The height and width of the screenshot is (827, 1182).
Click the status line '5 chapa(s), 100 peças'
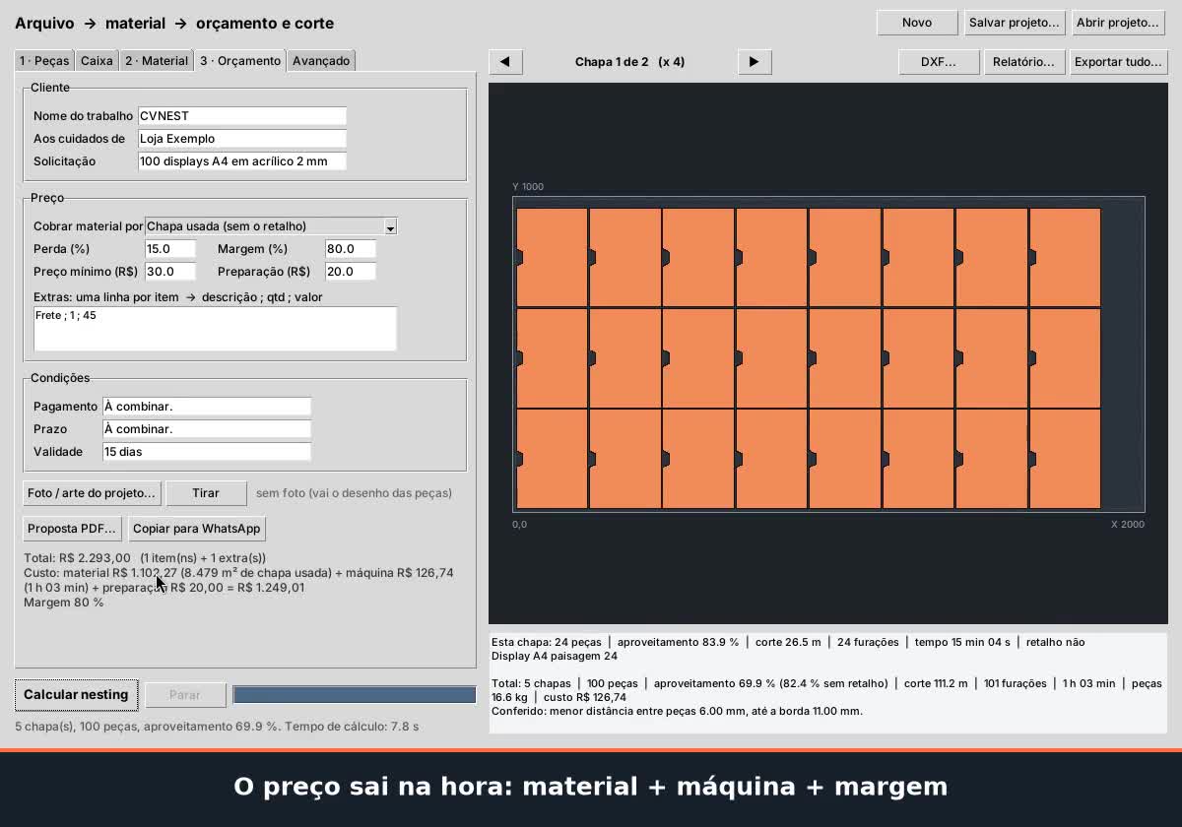point(217,727)
